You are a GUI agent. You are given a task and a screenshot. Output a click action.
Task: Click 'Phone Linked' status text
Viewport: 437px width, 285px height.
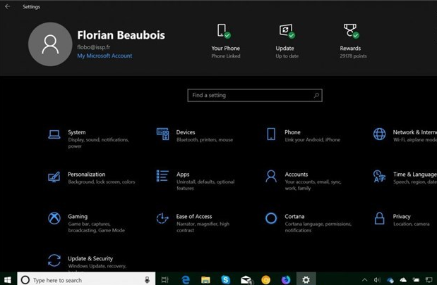226,56
